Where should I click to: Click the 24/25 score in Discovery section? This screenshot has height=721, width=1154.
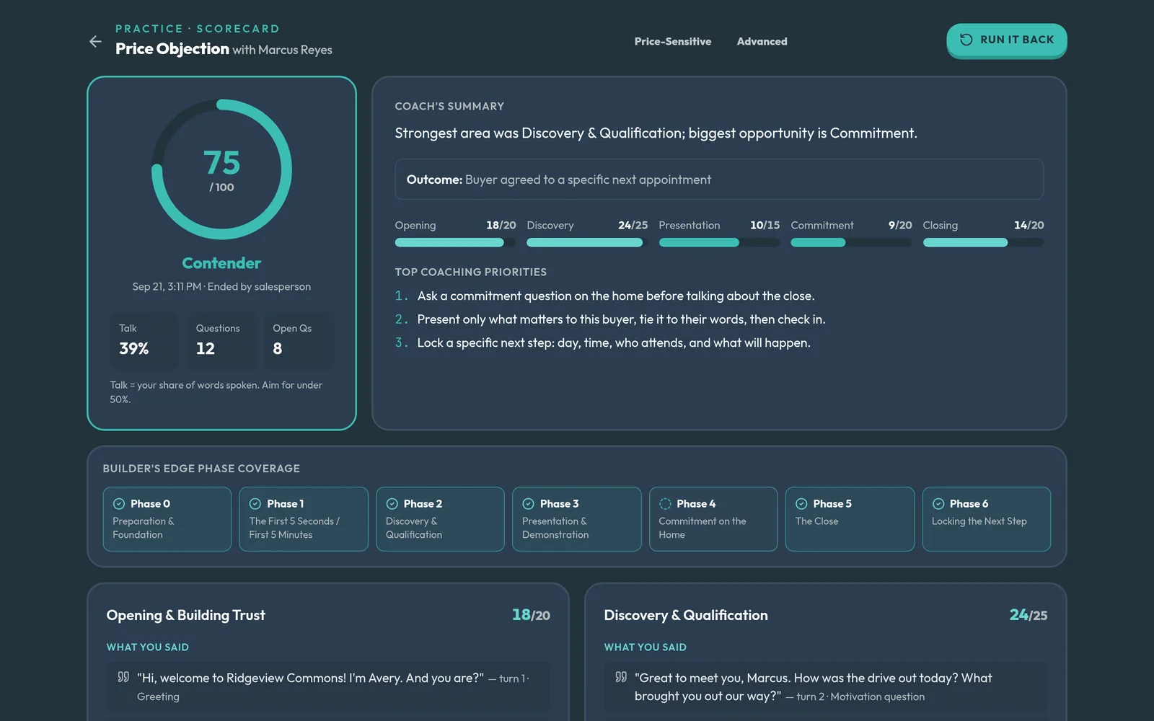coord(1028,615)
